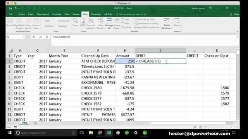Open Switch Windows dropdown
Screen dimensions: 248x139
[167, 24]
